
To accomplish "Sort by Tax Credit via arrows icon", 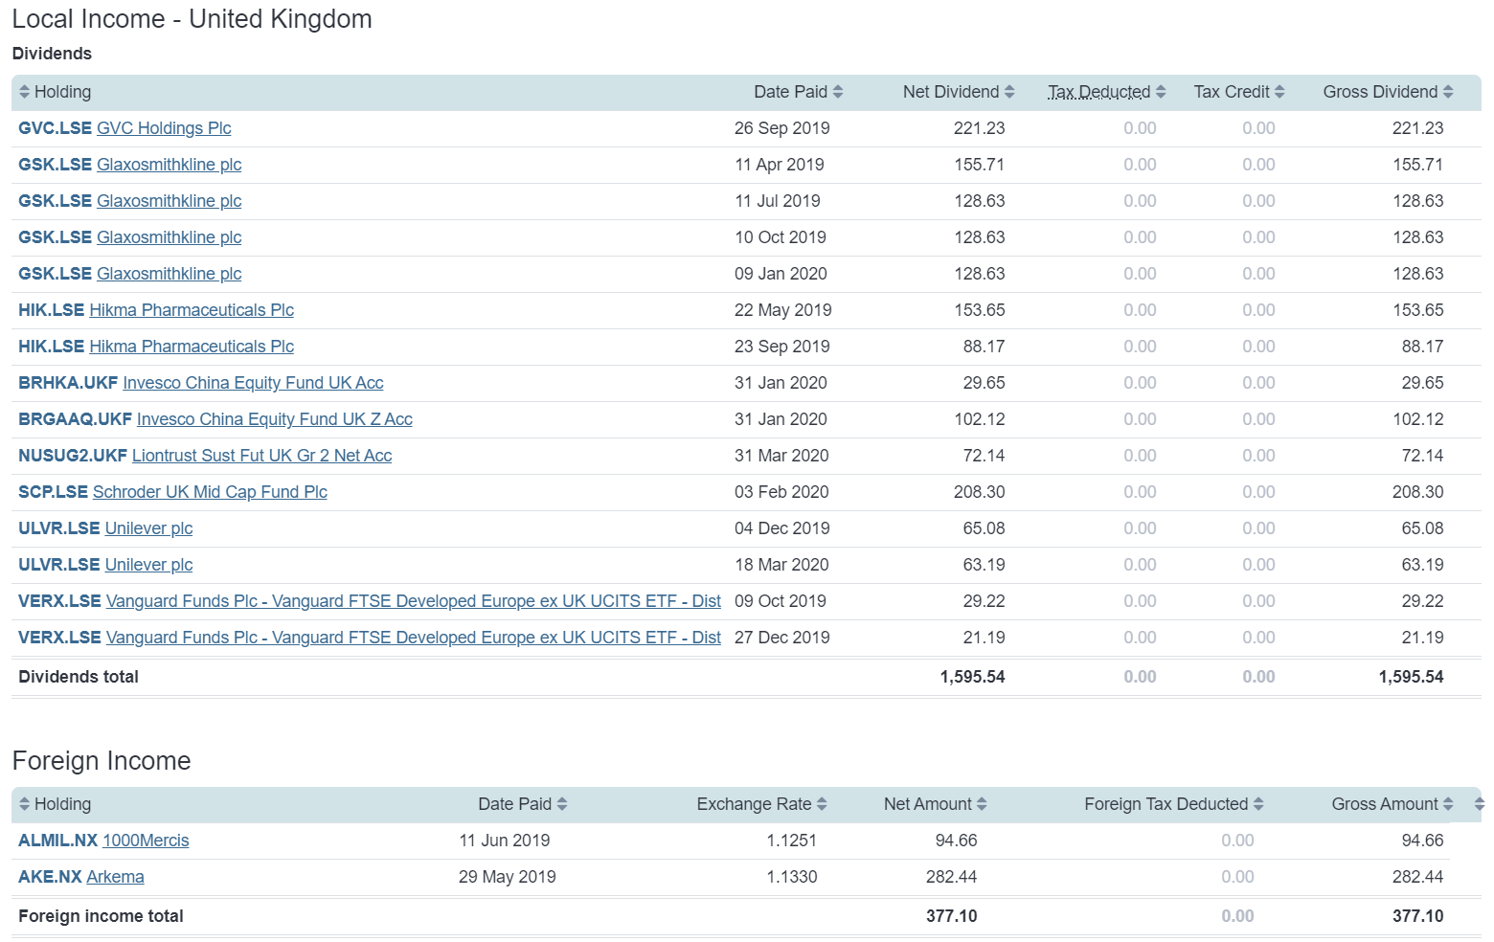I will coord(1279,92).
